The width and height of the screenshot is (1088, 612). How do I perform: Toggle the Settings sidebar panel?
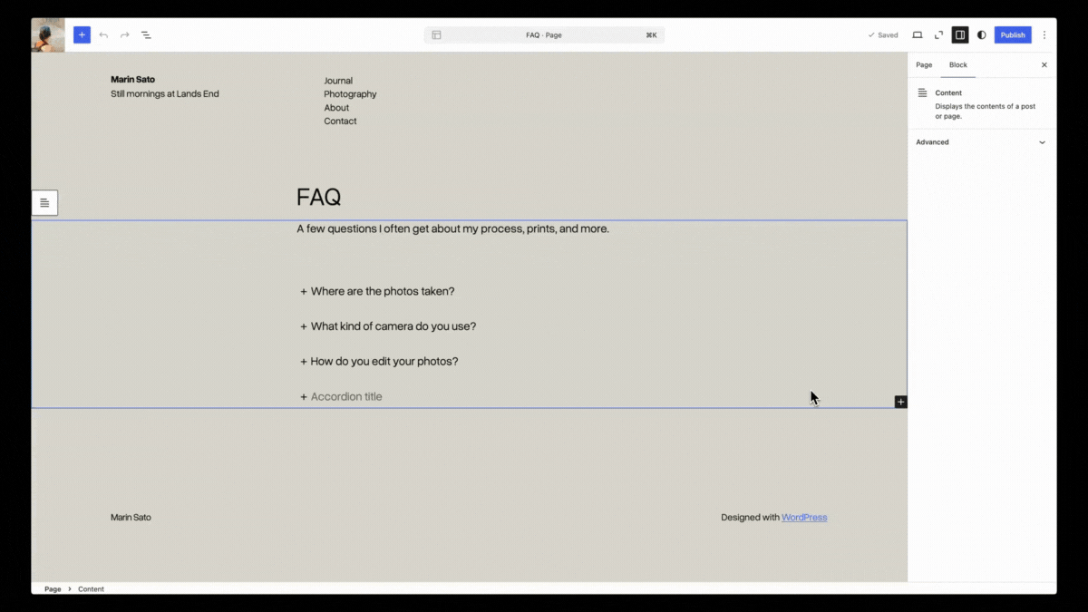[959, 35]
